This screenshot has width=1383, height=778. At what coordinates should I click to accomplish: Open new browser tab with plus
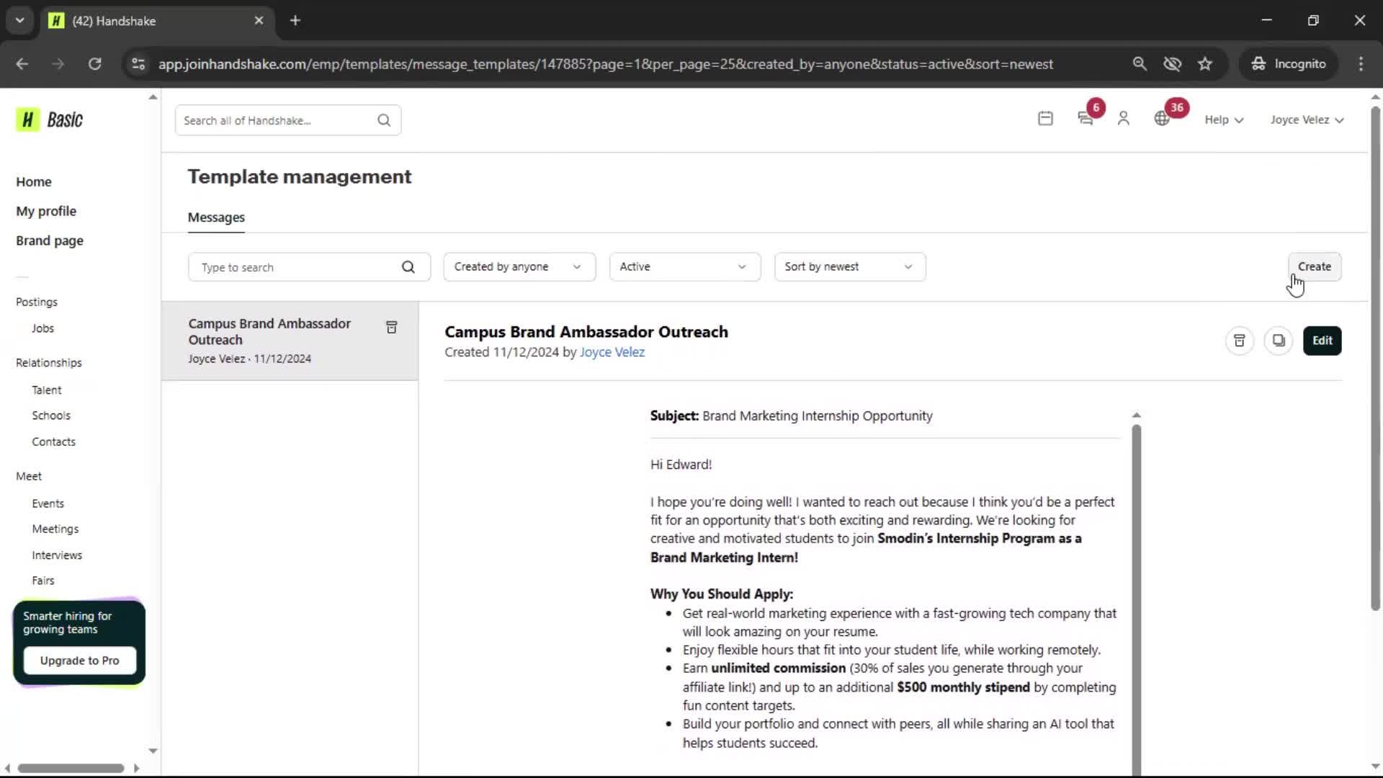[295, 21]
